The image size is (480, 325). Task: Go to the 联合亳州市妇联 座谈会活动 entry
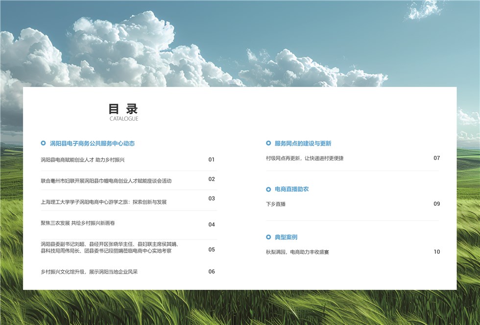106,181
